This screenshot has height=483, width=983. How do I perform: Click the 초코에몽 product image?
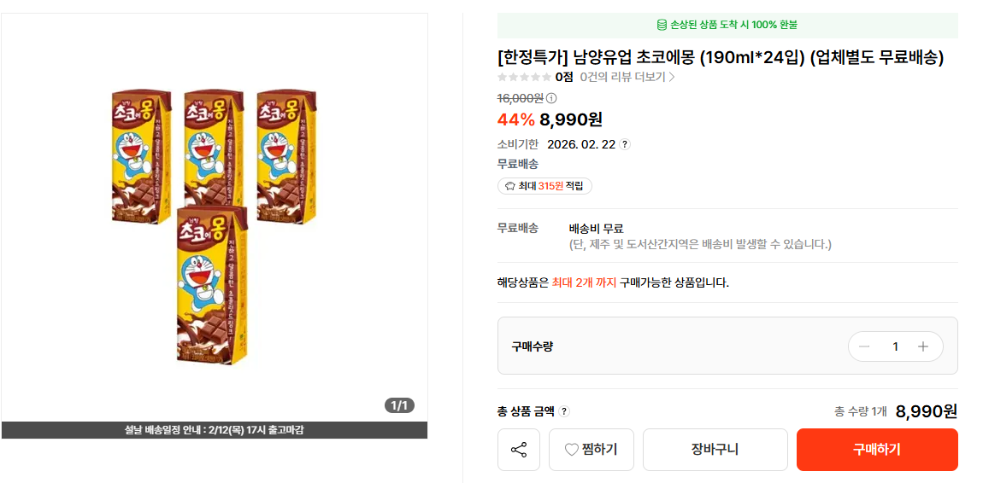click(x=215, y=222)
